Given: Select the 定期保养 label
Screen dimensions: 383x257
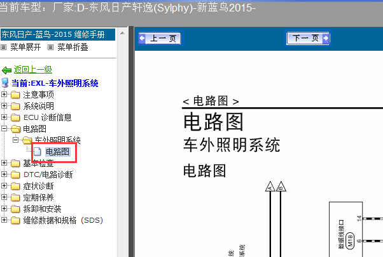Looking at the screenshot, I should 38,197.
